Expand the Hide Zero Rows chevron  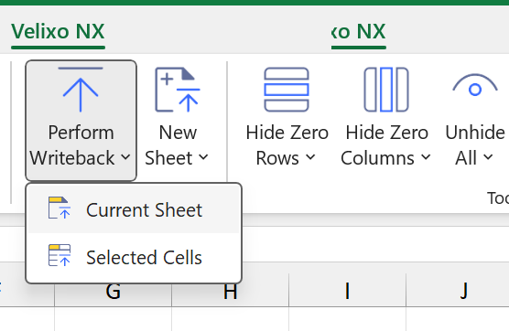coord(310,157)
